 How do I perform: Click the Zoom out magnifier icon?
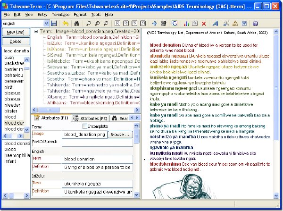click(x=106, y=24)
